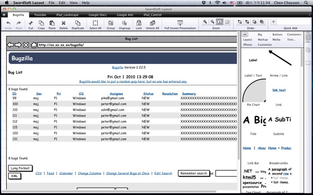Viewport: 313px width, 195px height.
Task: Click the Group toolbar icon
Action: (110, 23)
